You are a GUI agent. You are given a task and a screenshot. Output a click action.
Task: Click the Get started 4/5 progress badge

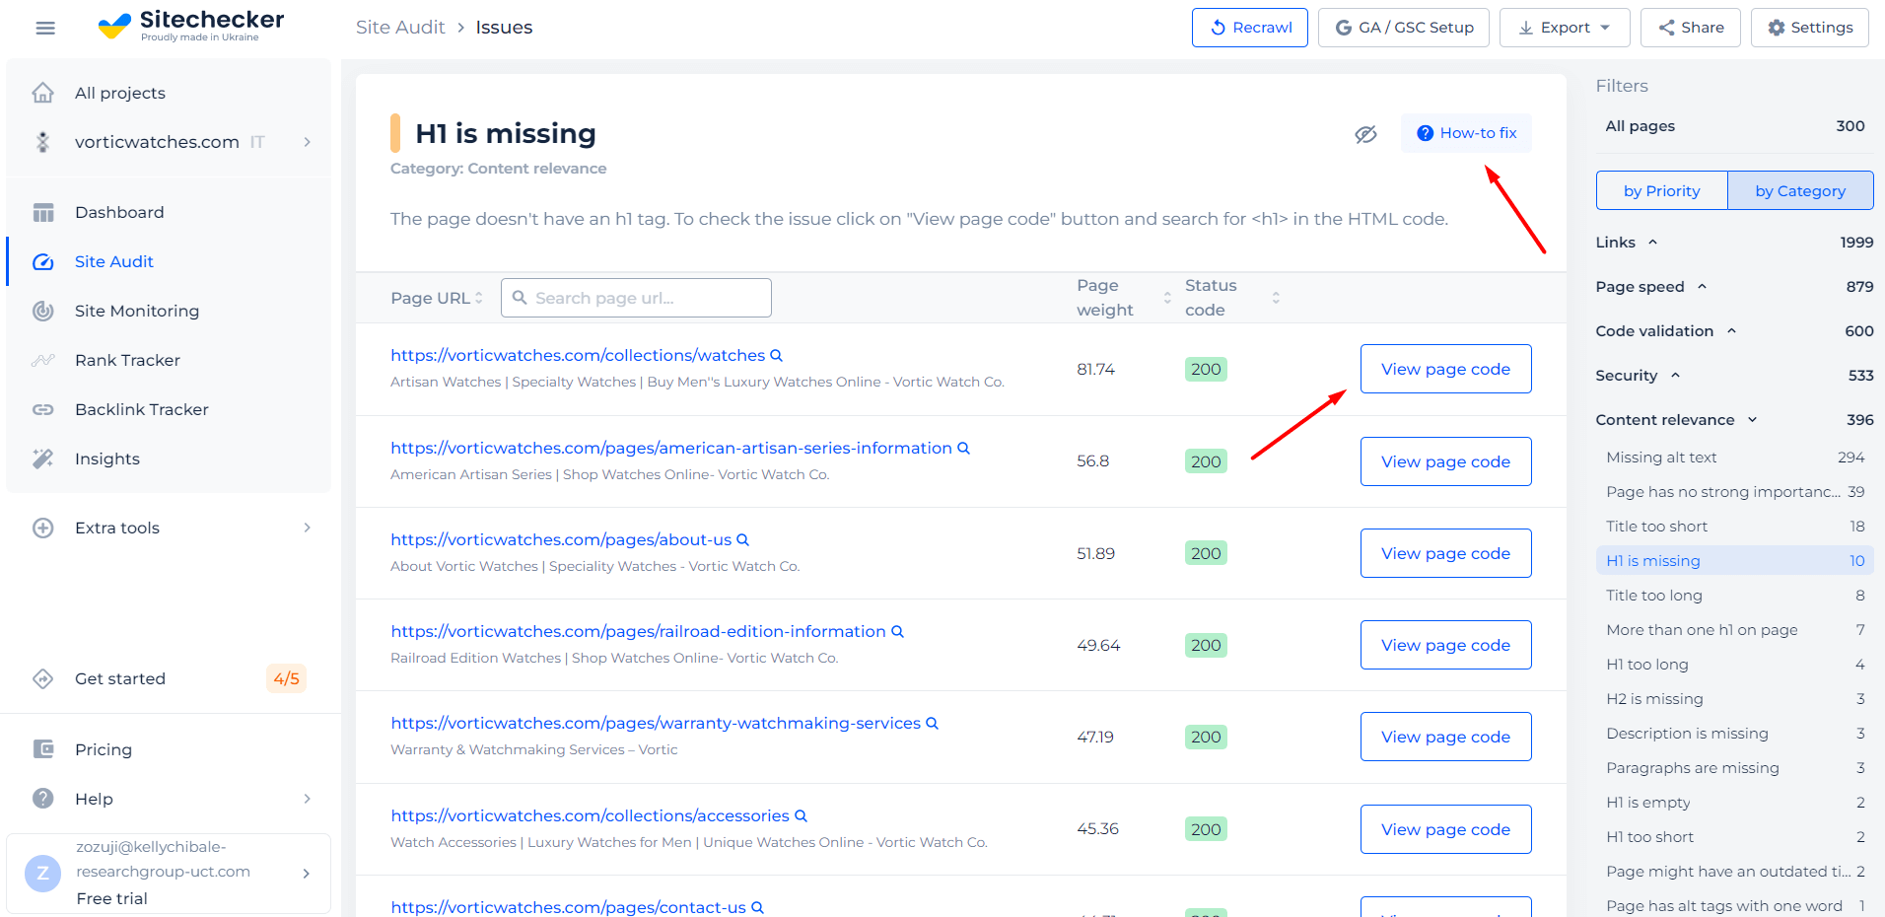(286, 678)
